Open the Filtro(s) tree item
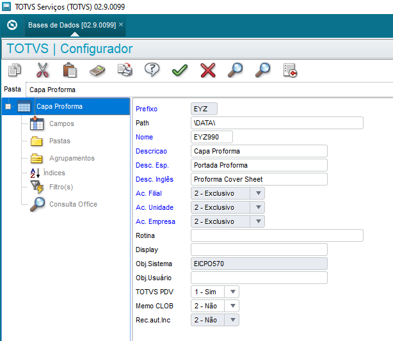393x341 pixels. click(x=61, y=187)
